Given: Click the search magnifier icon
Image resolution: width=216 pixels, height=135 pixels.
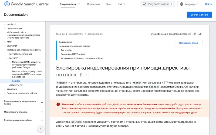Looking at the screenshot, I should point(144,4).
